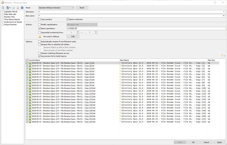The width and height of the screenshot is (227, 145).
Task: Expand the Old name history dropdown arrow
Action: click(224, 12)
